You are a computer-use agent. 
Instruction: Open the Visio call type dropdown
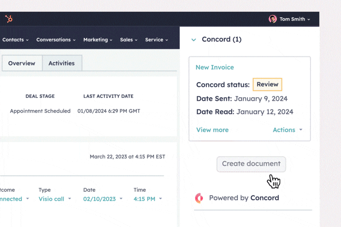click(55, 199)
